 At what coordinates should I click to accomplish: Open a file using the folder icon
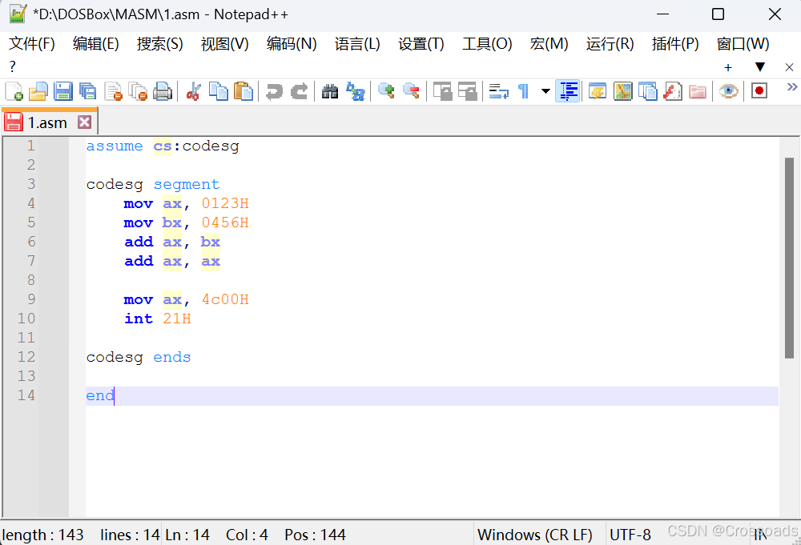click(x=38, y=91)
